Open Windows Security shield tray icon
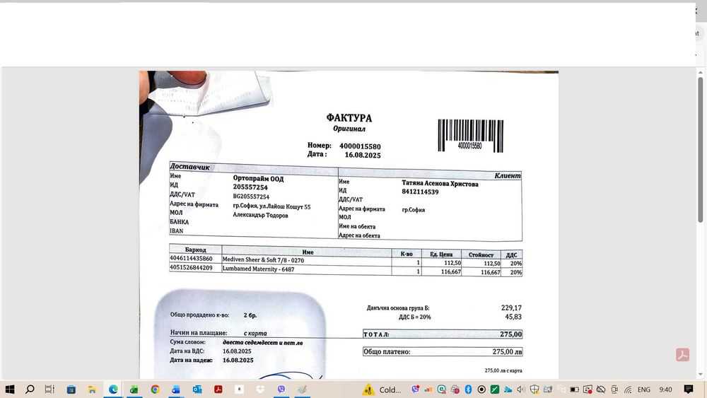The height and width of the screenshot is (398, 707). 534,390
